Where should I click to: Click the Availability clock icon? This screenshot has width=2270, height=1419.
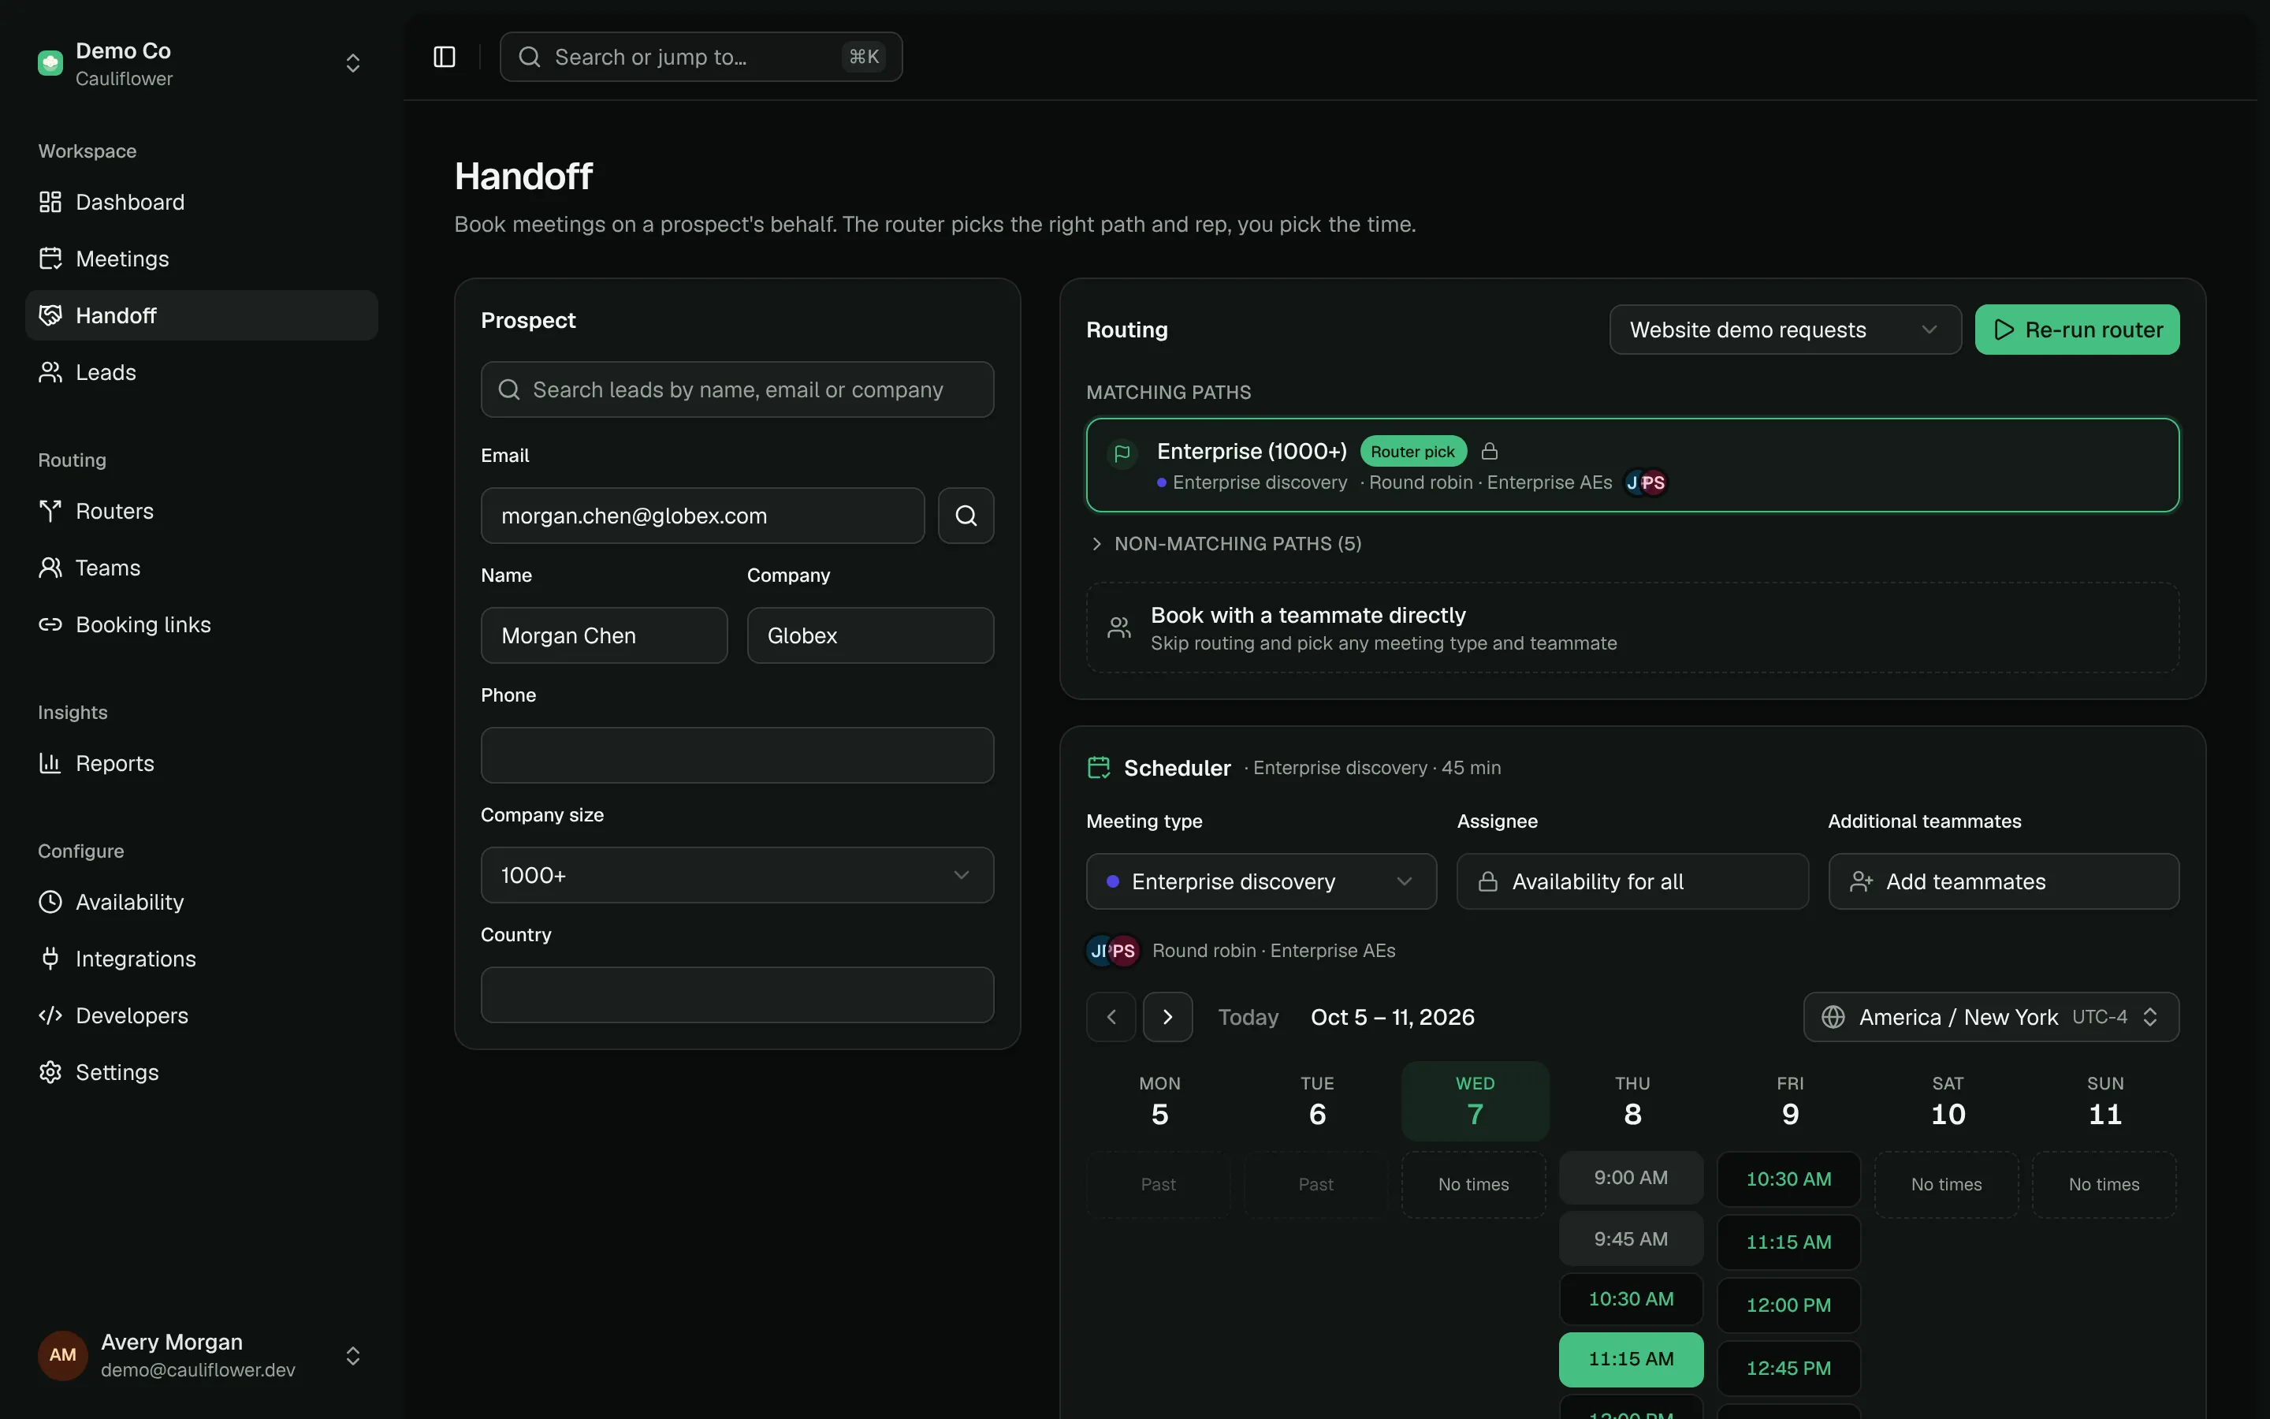[50, 902]
